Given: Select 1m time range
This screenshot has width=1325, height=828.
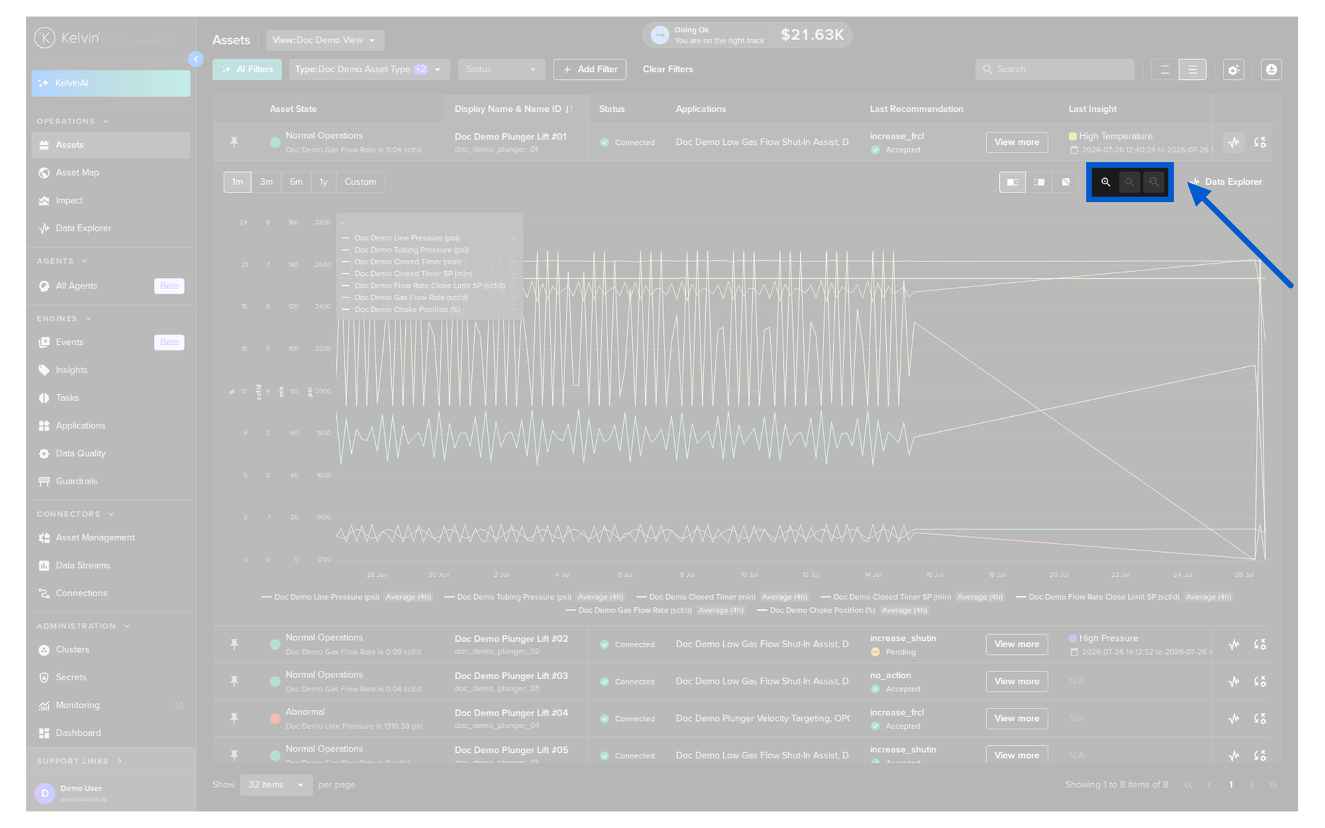Looking at the screenshot, I should tap(237, 182).
